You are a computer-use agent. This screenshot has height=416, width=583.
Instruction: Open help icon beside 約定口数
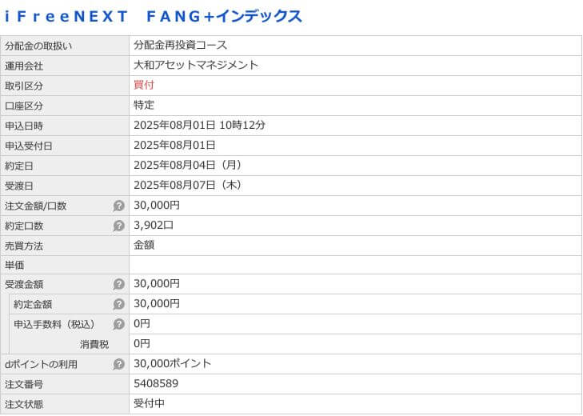119,226
